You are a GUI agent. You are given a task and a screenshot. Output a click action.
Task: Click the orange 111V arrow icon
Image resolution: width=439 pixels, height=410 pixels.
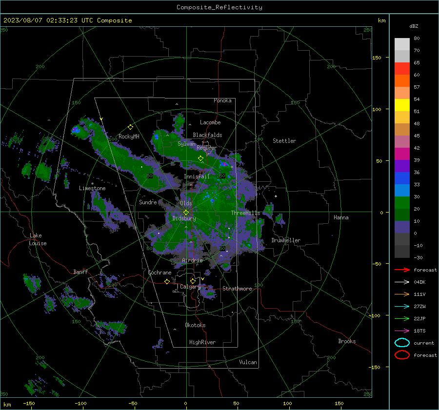coord(402,294)
